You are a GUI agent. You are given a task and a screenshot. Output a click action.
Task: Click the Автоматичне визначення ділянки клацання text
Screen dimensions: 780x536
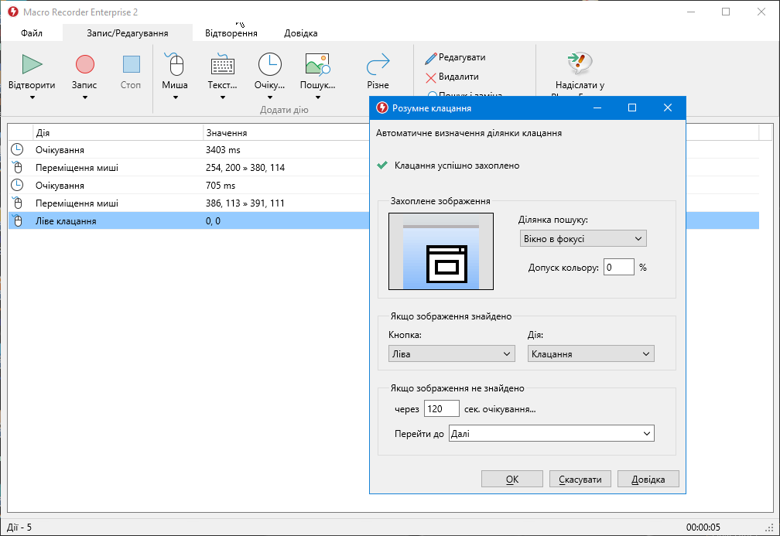pos(469,133)
